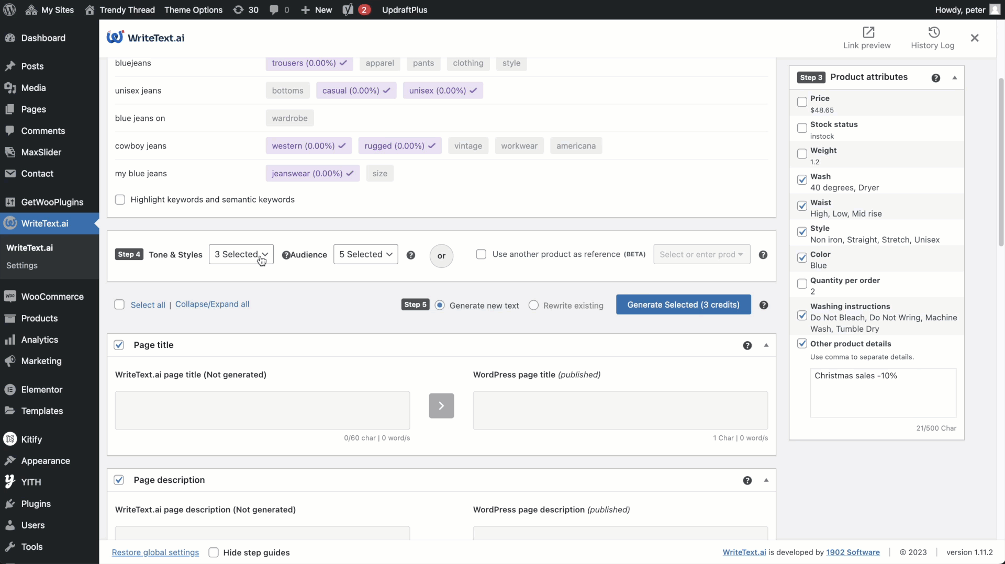Open Updates icon showing 30
The height and width of the screenshot is (564, 1005).
[x=246, y=9]
